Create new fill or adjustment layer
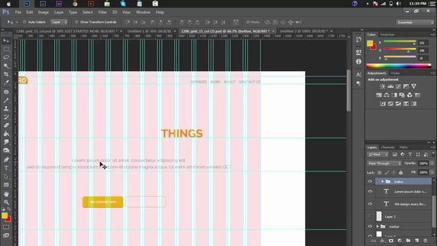The height and width of the screenshot is (246, 437). [x=399, y=241]
